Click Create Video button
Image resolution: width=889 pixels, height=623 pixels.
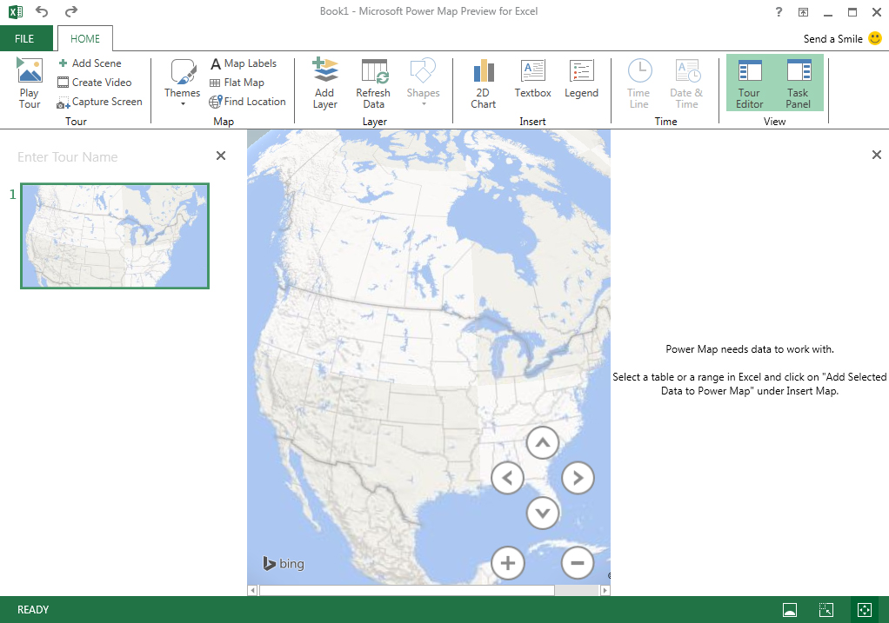94,83
